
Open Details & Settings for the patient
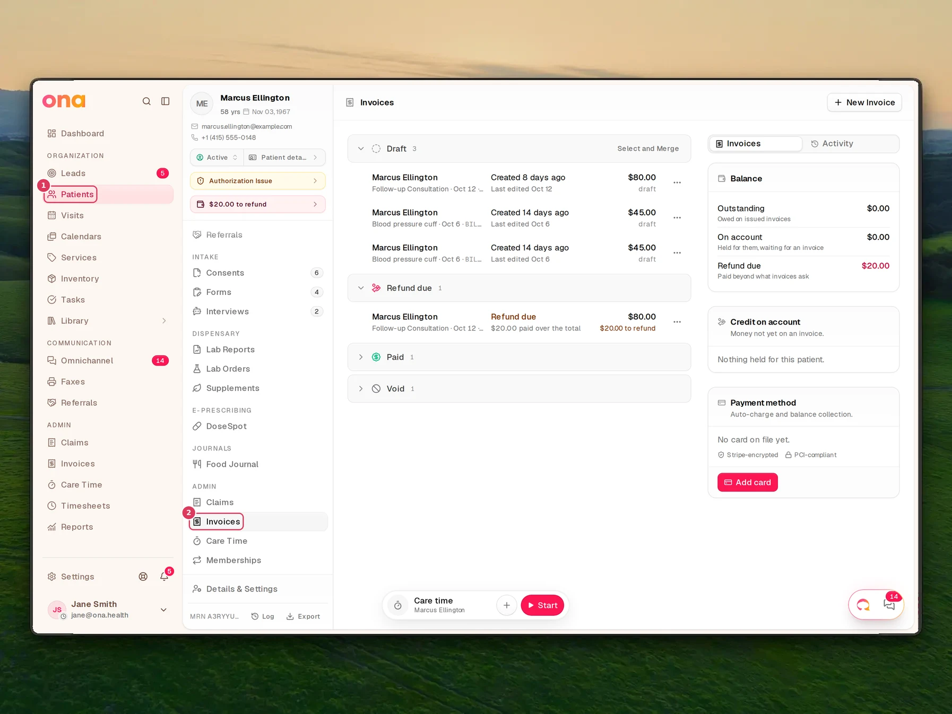[258, 589]
